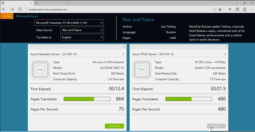Restore down the browser window
Viewport: 255px width, 132px height.
pyautogui.click(x=244, y=3)
